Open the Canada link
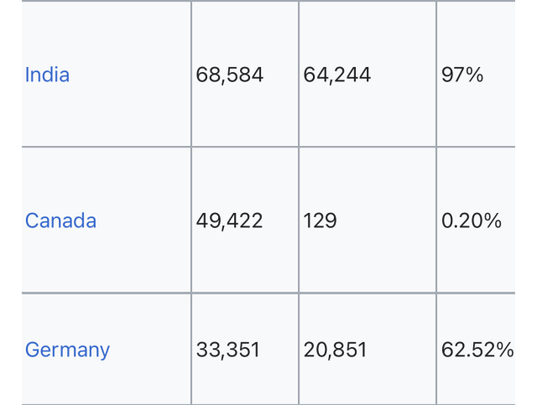The height and width of the screenshot is (405, 537). 60,221
